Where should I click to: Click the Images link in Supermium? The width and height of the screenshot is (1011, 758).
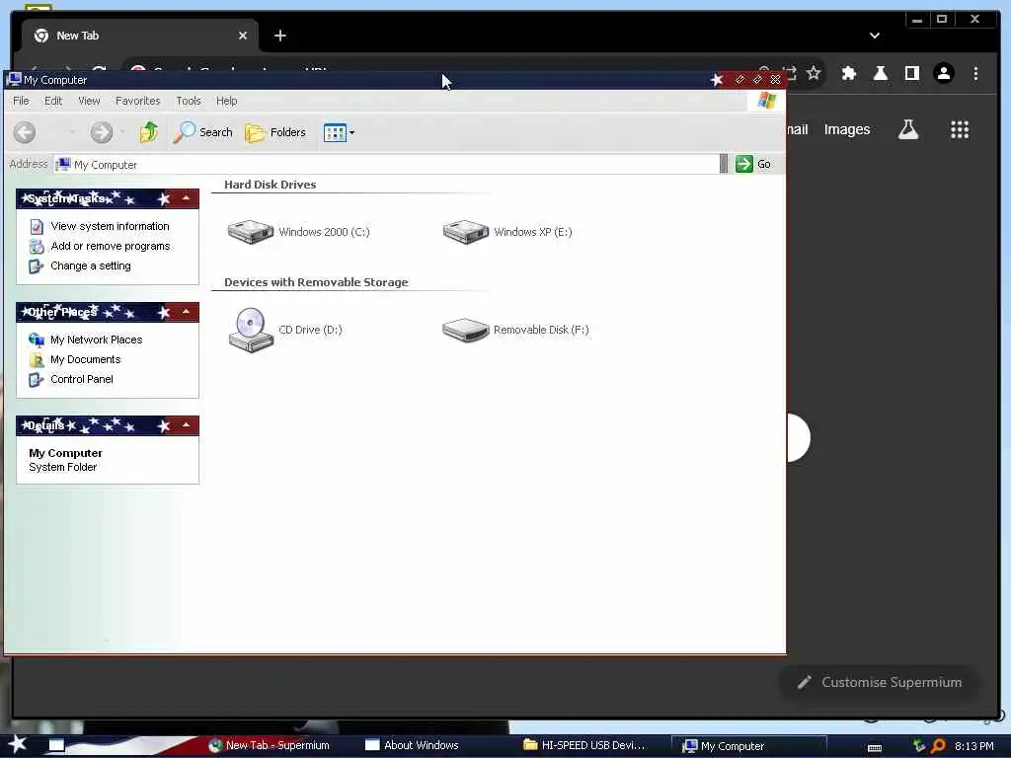tap(846, 129)
